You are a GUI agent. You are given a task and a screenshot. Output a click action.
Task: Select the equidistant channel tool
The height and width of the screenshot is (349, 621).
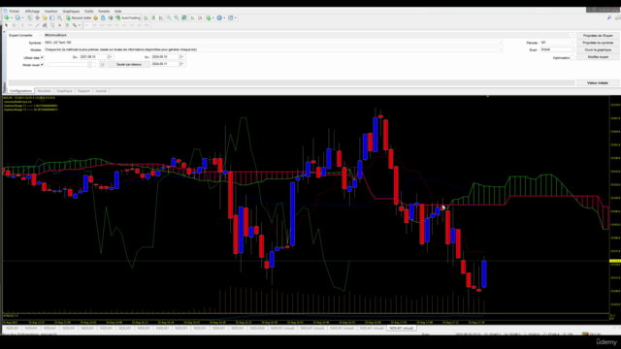(45, 25)
